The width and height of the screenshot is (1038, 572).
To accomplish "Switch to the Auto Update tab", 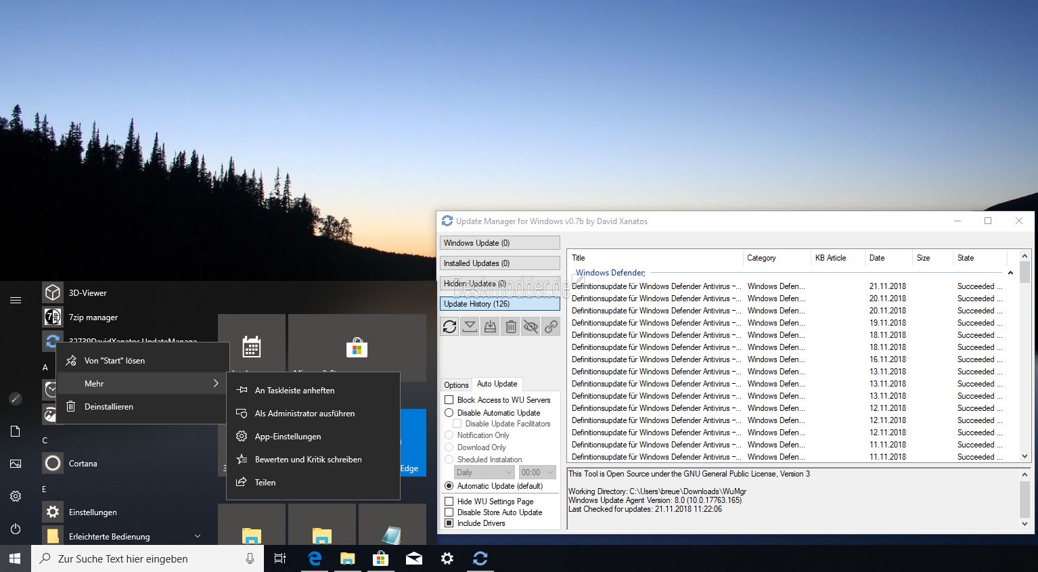I will (497, 384).
